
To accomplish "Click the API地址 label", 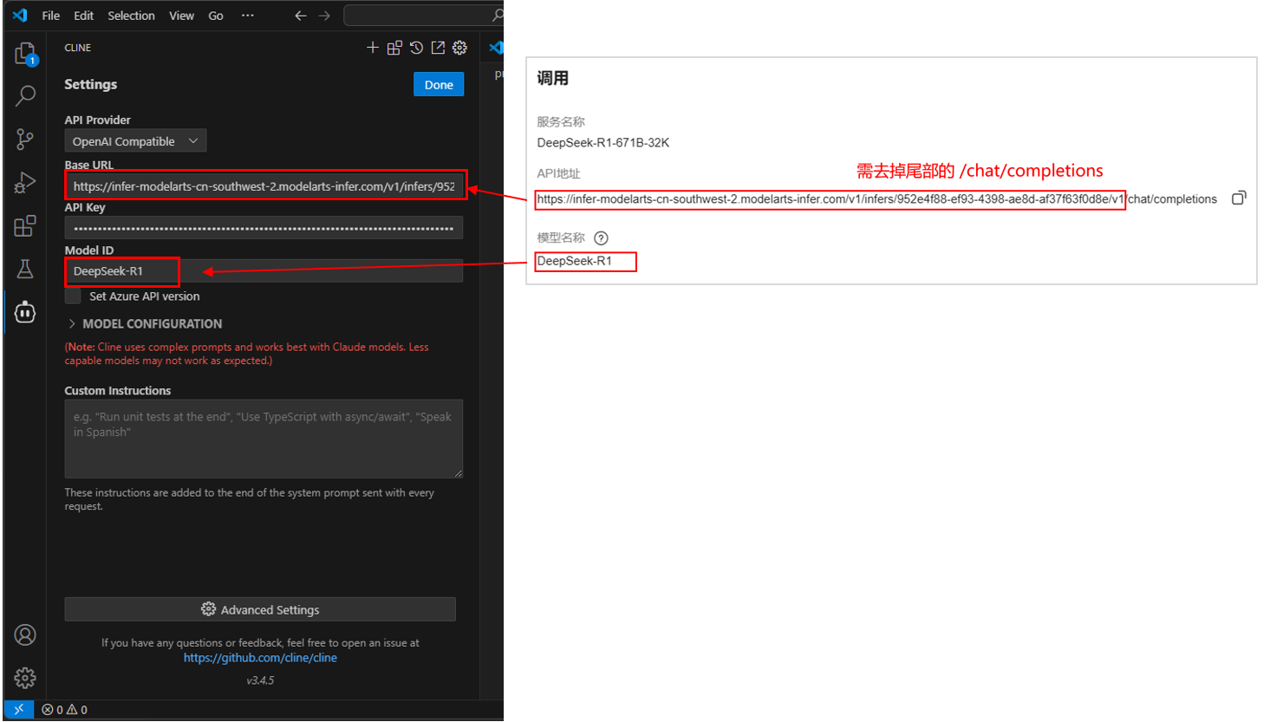I will [558, 174].
